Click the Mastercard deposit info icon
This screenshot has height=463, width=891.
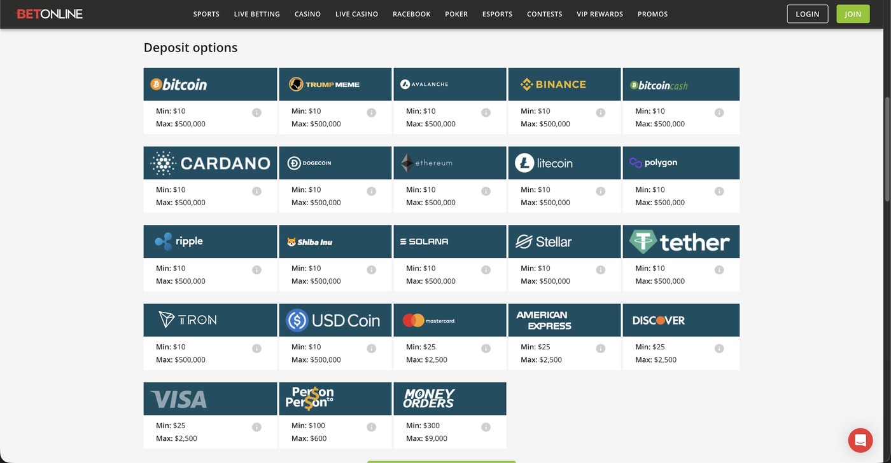click(x=486, y=349)
